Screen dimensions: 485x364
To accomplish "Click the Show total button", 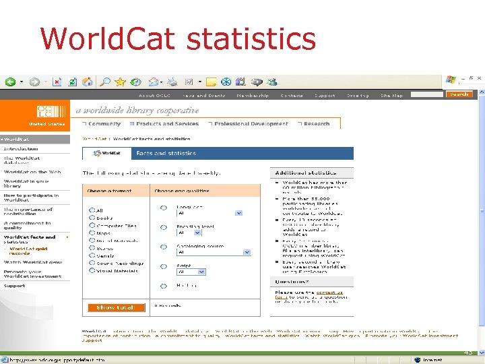I will (x=117, y=307).
